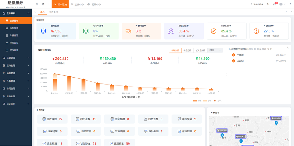Open 位置监控 in the sidebar
Image resolution: width=294 pixels, height=146 pixels.
pyautogui.click(x=16, y=43)
